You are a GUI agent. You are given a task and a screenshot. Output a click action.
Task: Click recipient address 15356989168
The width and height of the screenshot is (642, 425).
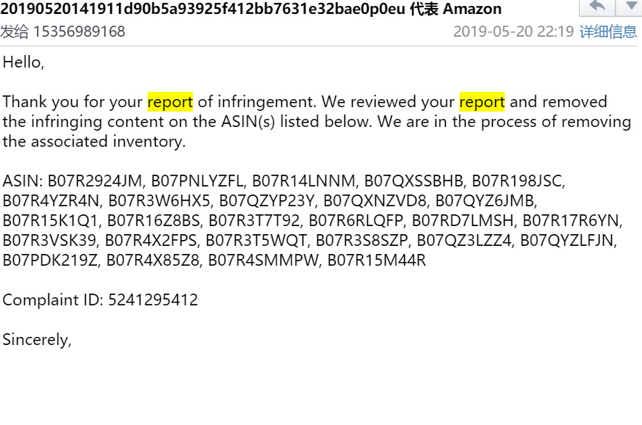click(x=79, y=32)
